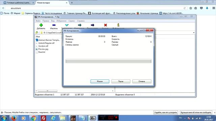Click the red record button of screen recorder
The width and height of the screenshot is (216, 121).
point(116,118)
